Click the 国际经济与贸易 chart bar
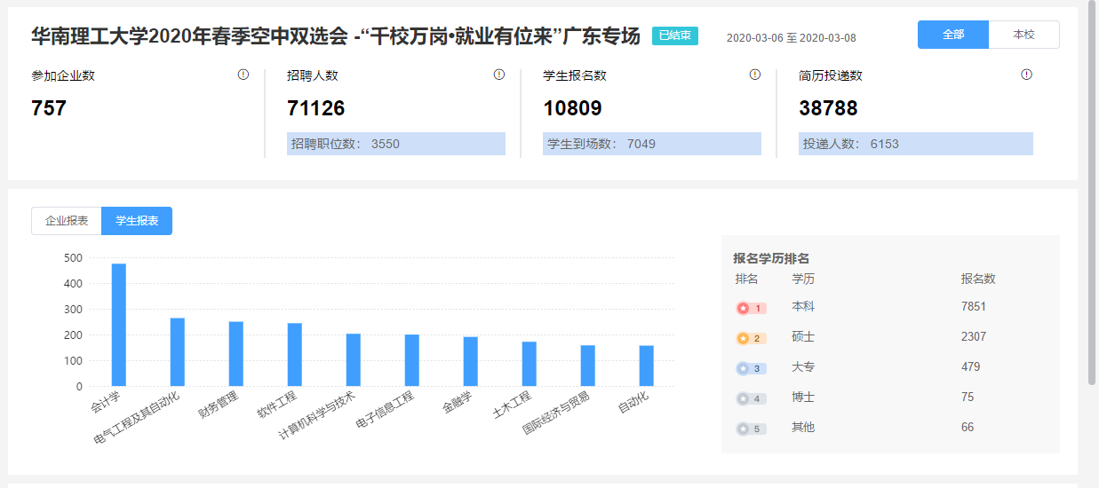The height and width of the screenshot is (488, 1099). 588,366
